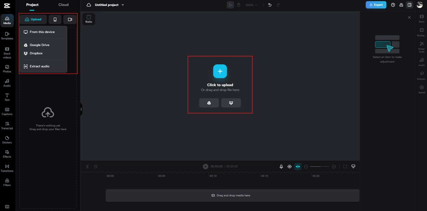Select the hand pan tool

239,5
